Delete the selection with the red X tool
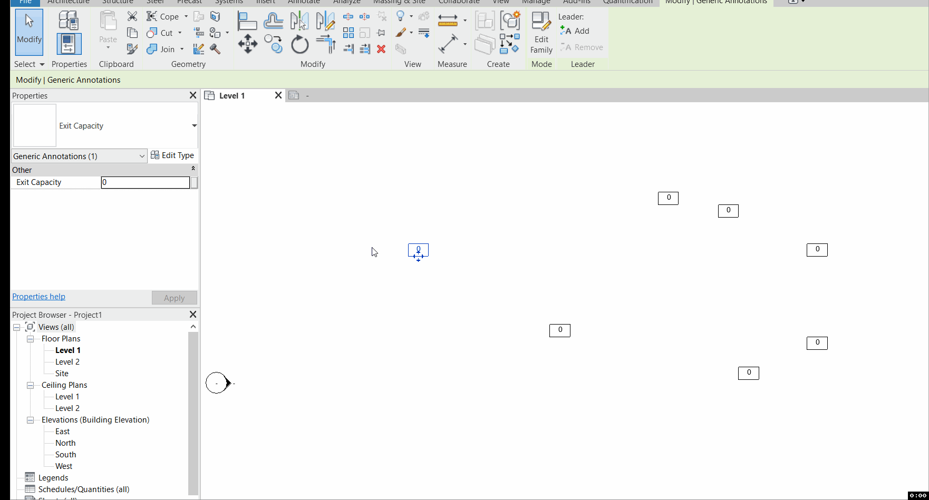This screenshot has height=500, width=929. pyautogui.click(x=381, y=49)
